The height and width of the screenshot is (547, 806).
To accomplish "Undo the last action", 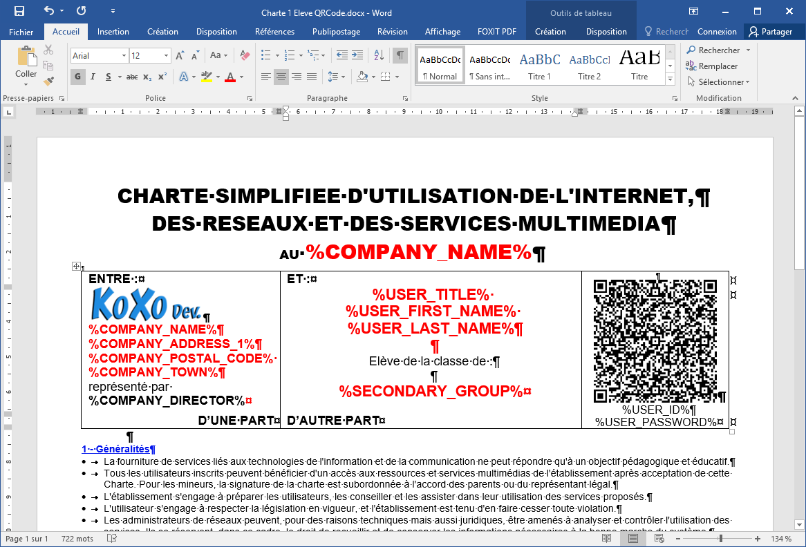I will (x=49, y=11).
